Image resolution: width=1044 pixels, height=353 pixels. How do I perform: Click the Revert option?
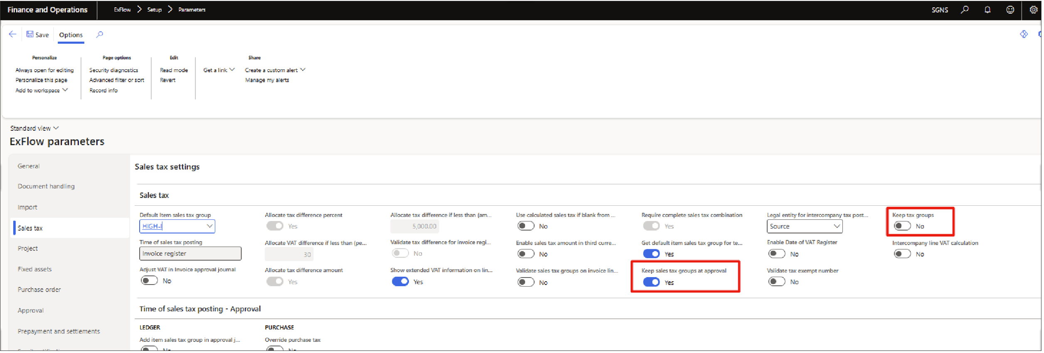coord(168,80)
